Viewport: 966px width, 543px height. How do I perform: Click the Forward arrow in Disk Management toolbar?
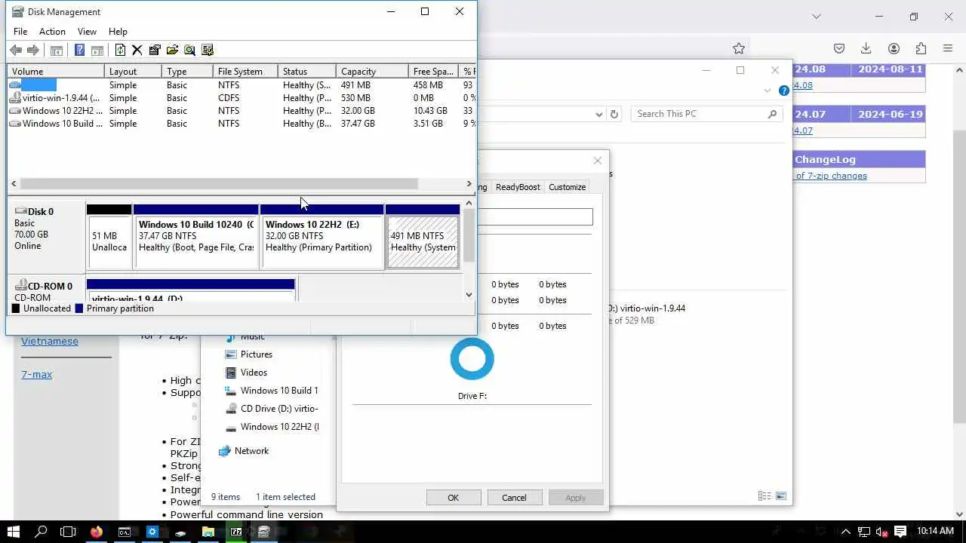point(32,50)
